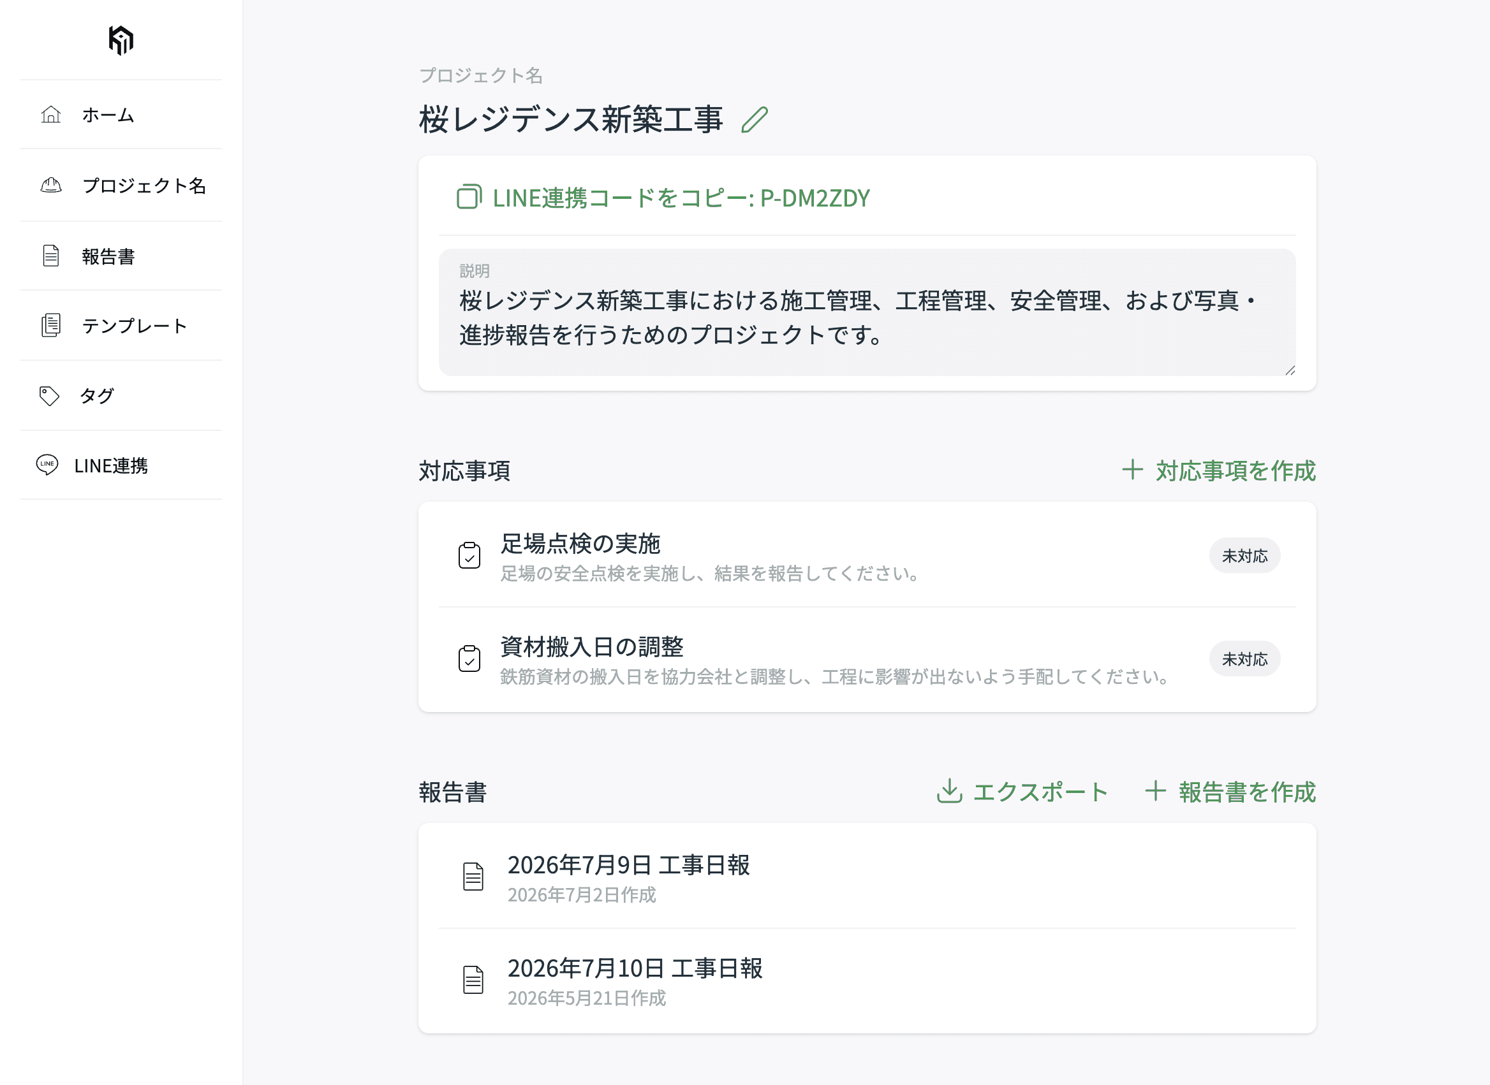Click the 対応事項を作成 button

1219,470
